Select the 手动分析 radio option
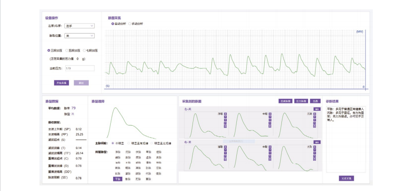Image resolution: width=408 pixels, height=191 pixels. click(x=130, y=24)
